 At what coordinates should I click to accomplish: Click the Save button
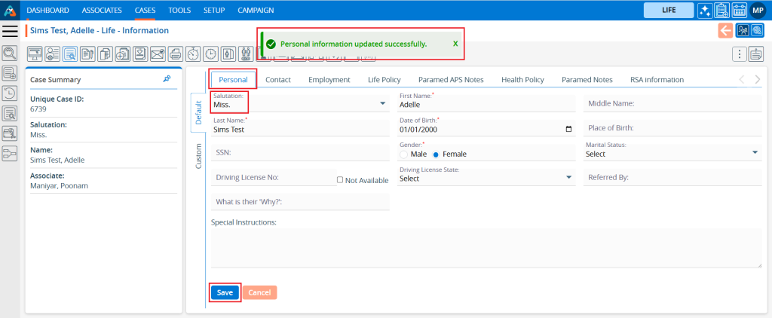[225, 292]
